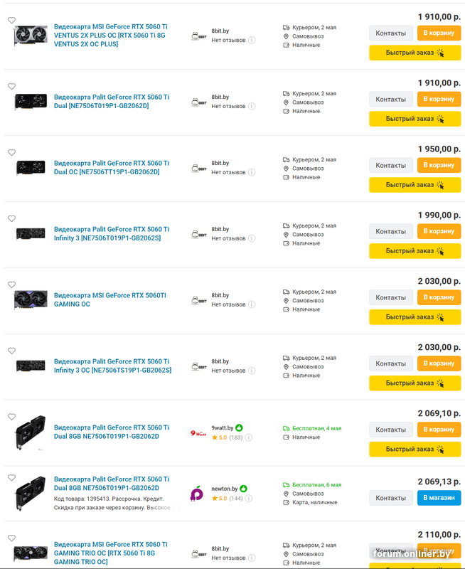465x569 pixels.
Task: Open MSI GAMING TRIO OC product link
Action: click(x=111, y=553)
